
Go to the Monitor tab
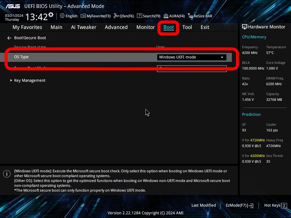tap(145, 27)
